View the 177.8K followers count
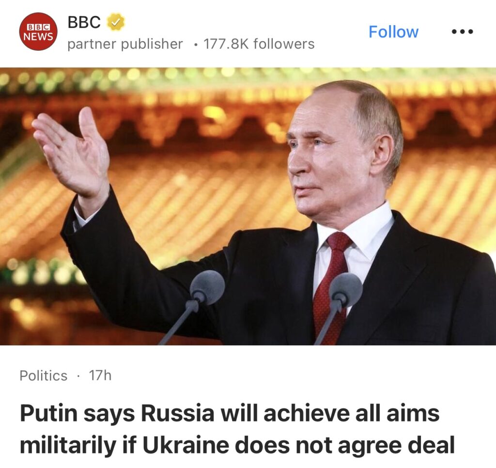 (259, 44)
